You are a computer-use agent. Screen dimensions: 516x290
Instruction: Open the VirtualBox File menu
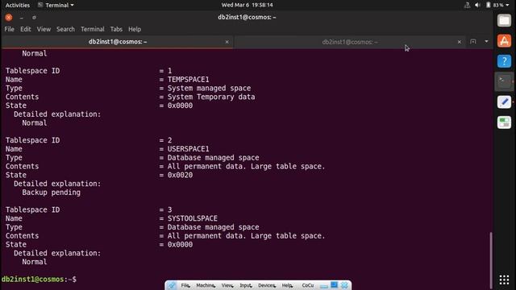[x=185, y=285]
